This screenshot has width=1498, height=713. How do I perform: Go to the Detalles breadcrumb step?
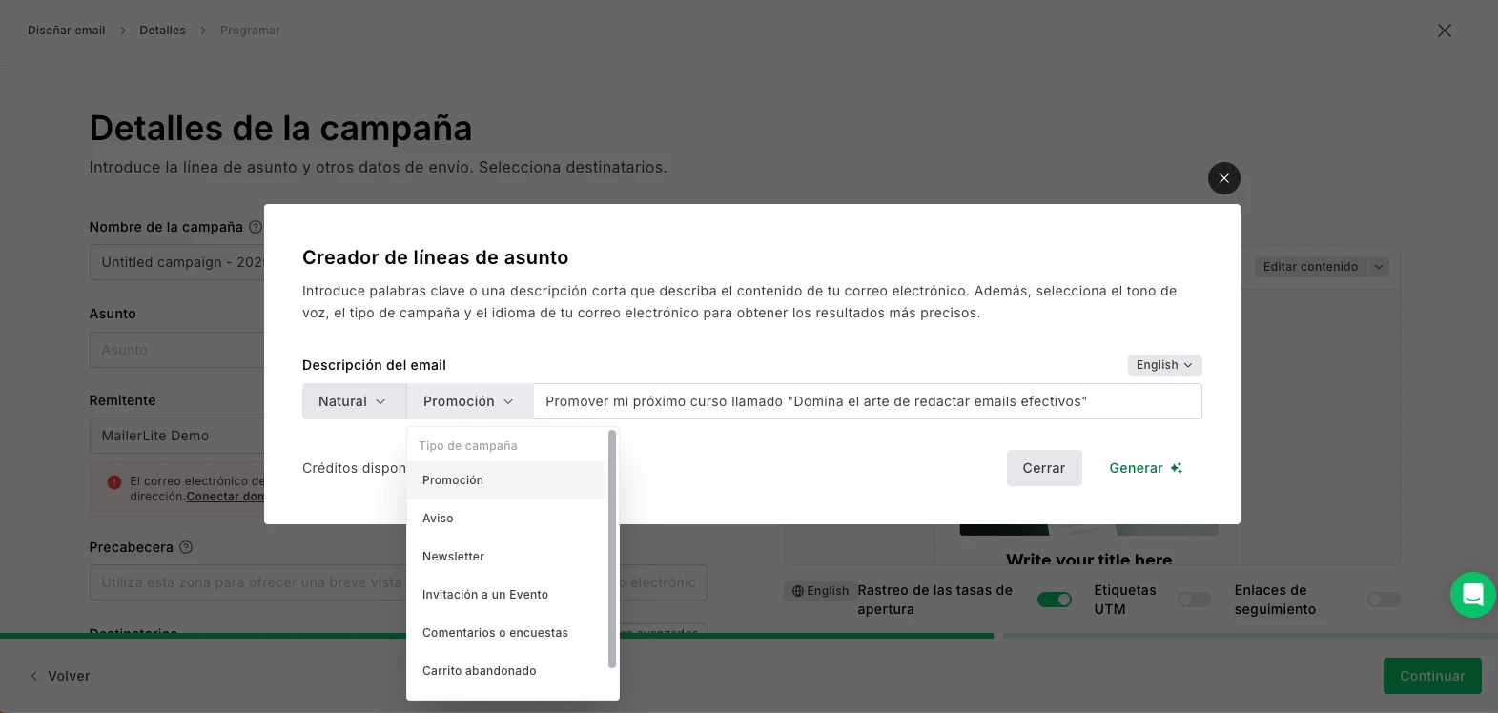click(x=163, y=31)
